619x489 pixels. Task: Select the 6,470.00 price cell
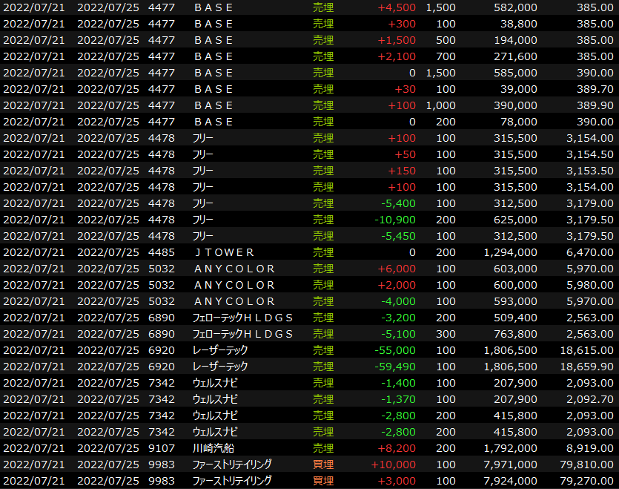point(589,252)
